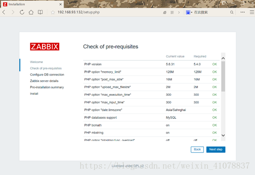The image size is (255, 175).
Task: Click the Check of pre-requisites heading
Action: coord(110,47)
